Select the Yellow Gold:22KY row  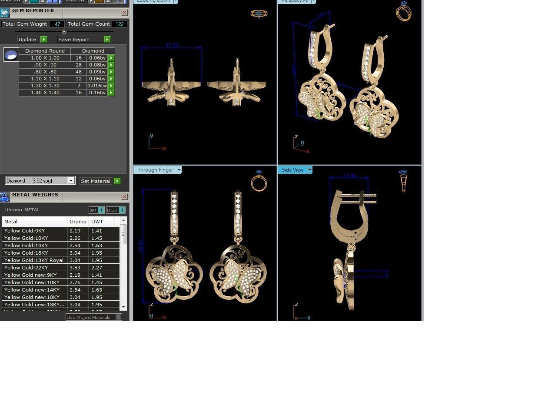click(60, 268)
